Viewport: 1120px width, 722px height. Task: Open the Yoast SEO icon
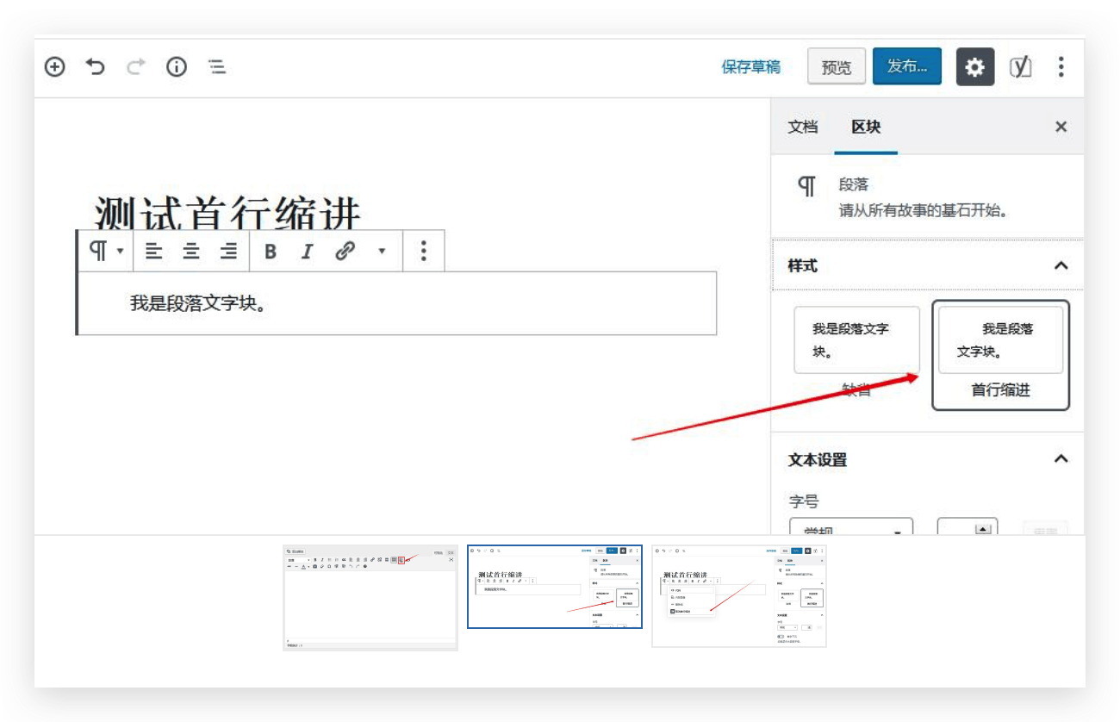[1020, 66]
